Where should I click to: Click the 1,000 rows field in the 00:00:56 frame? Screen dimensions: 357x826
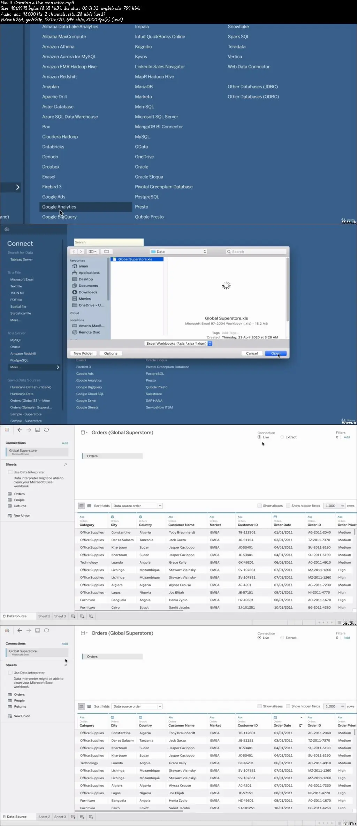334,506
